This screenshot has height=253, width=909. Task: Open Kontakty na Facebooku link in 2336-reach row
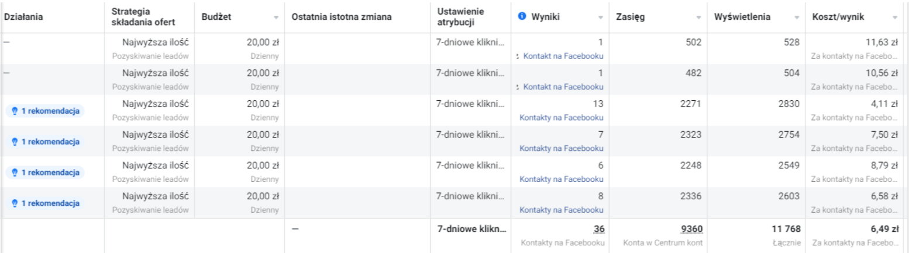[561, 210]
